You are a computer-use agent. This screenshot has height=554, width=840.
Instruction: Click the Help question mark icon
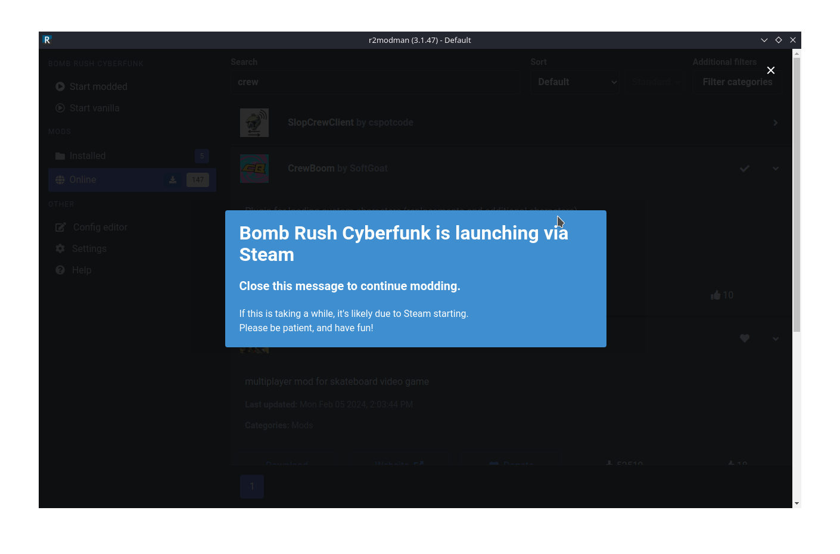60,270
